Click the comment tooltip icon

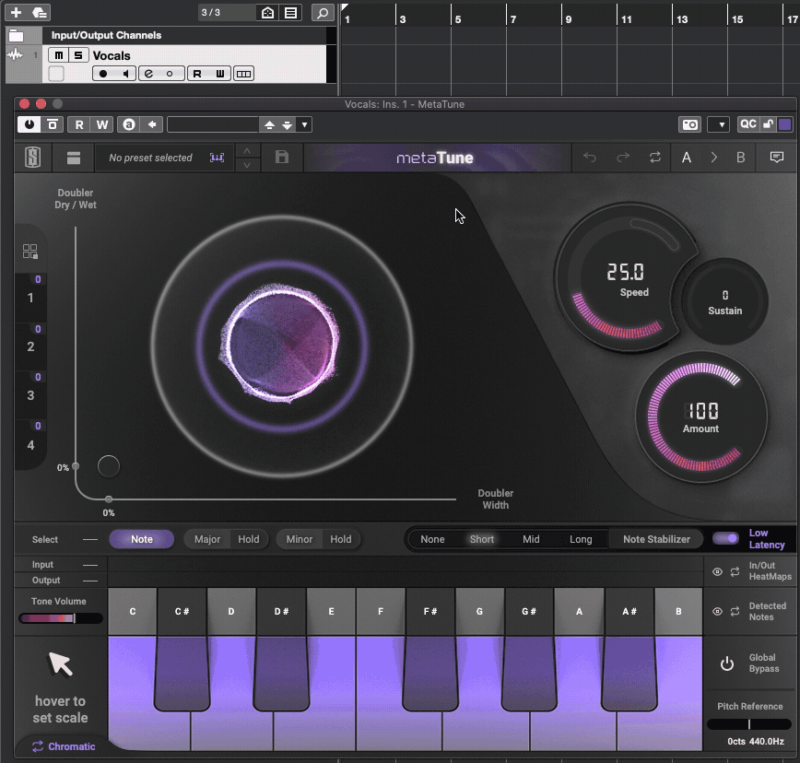coord(777,157)
